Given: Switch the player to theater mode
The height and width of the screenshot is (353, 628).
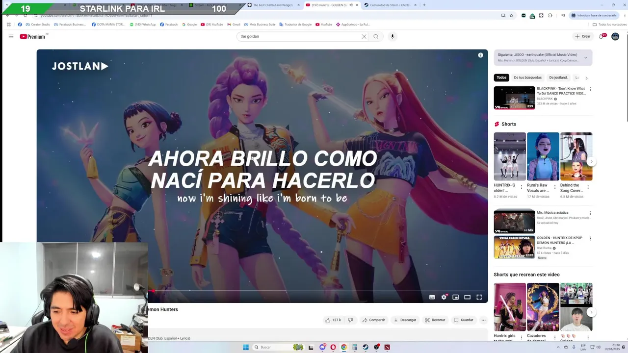Looking at the screenshot, I should pyautogui.click(x=468, y=297).
